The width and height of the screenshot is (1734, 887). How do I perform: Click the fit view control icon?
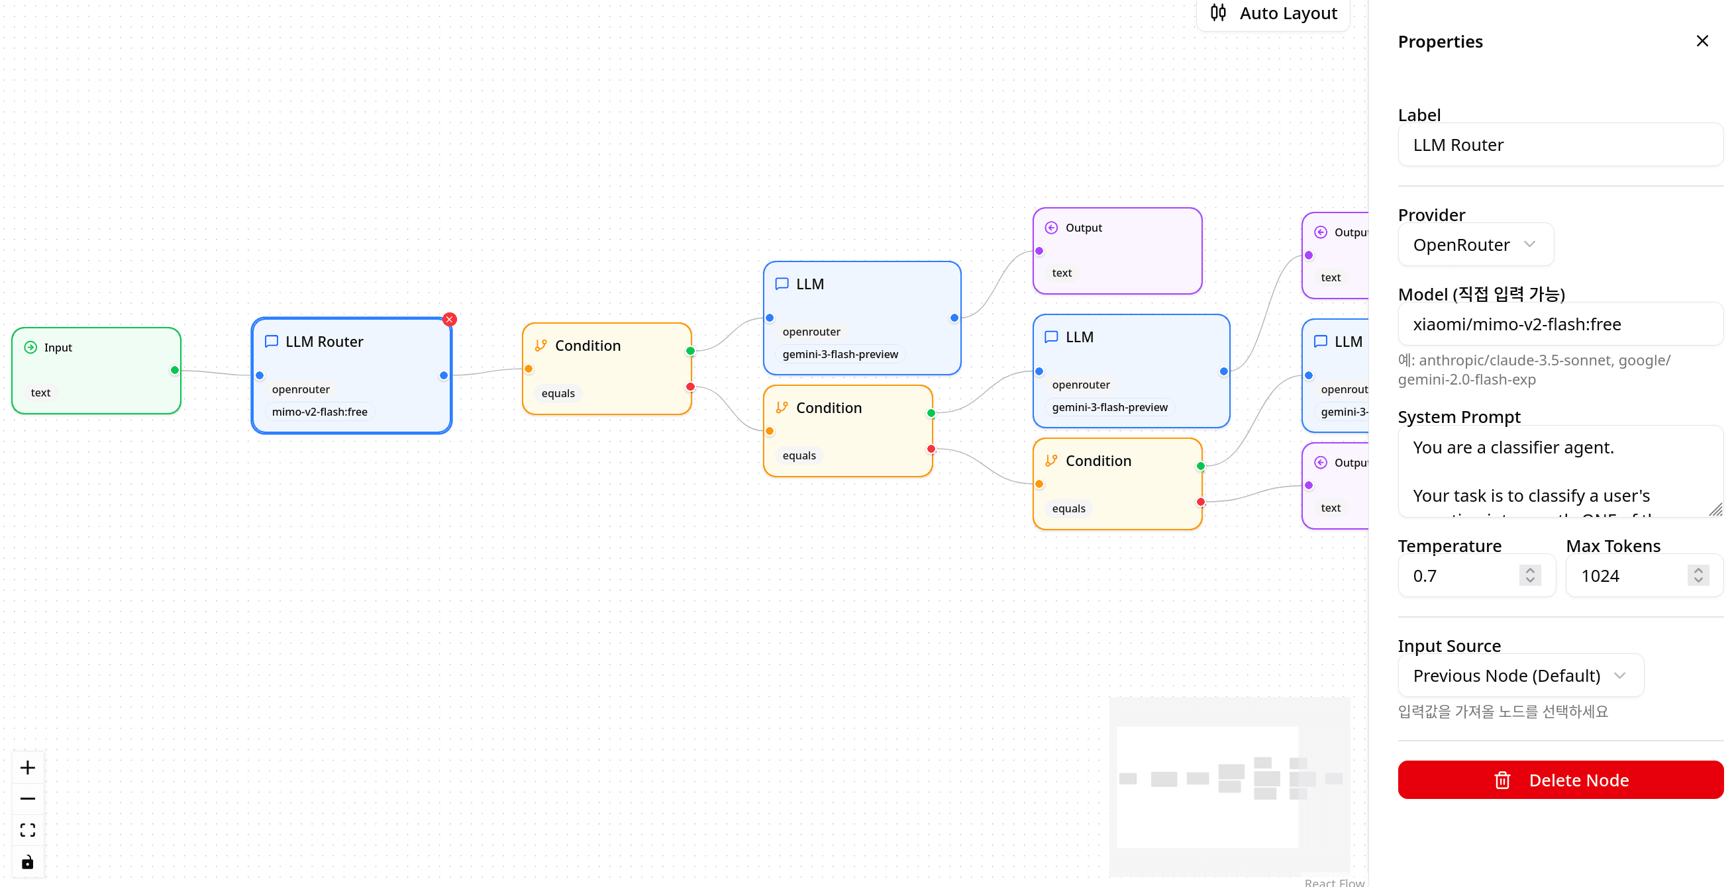tap(28, 830)
